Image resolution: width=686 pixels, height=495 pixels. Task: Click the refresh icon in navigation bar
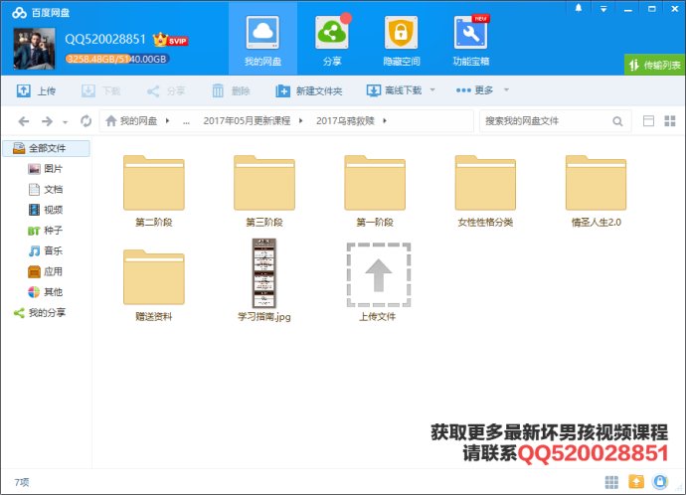pos(86,121)
